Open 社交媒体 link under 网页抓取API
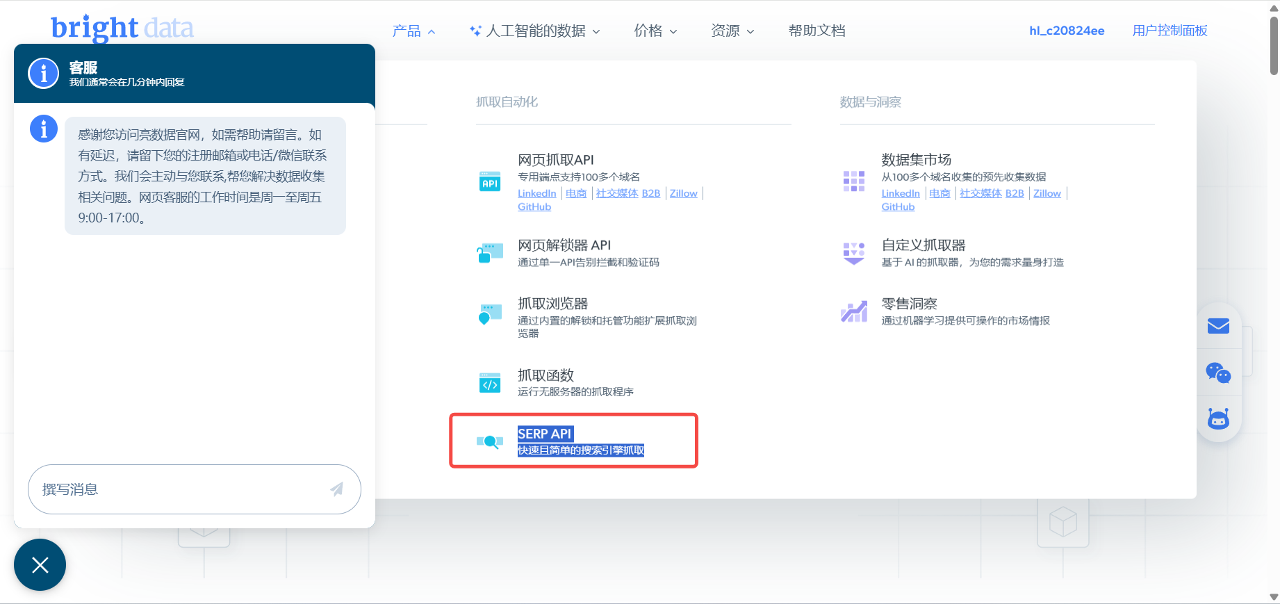The image size is (1280, 604). [x=617, y=193]
